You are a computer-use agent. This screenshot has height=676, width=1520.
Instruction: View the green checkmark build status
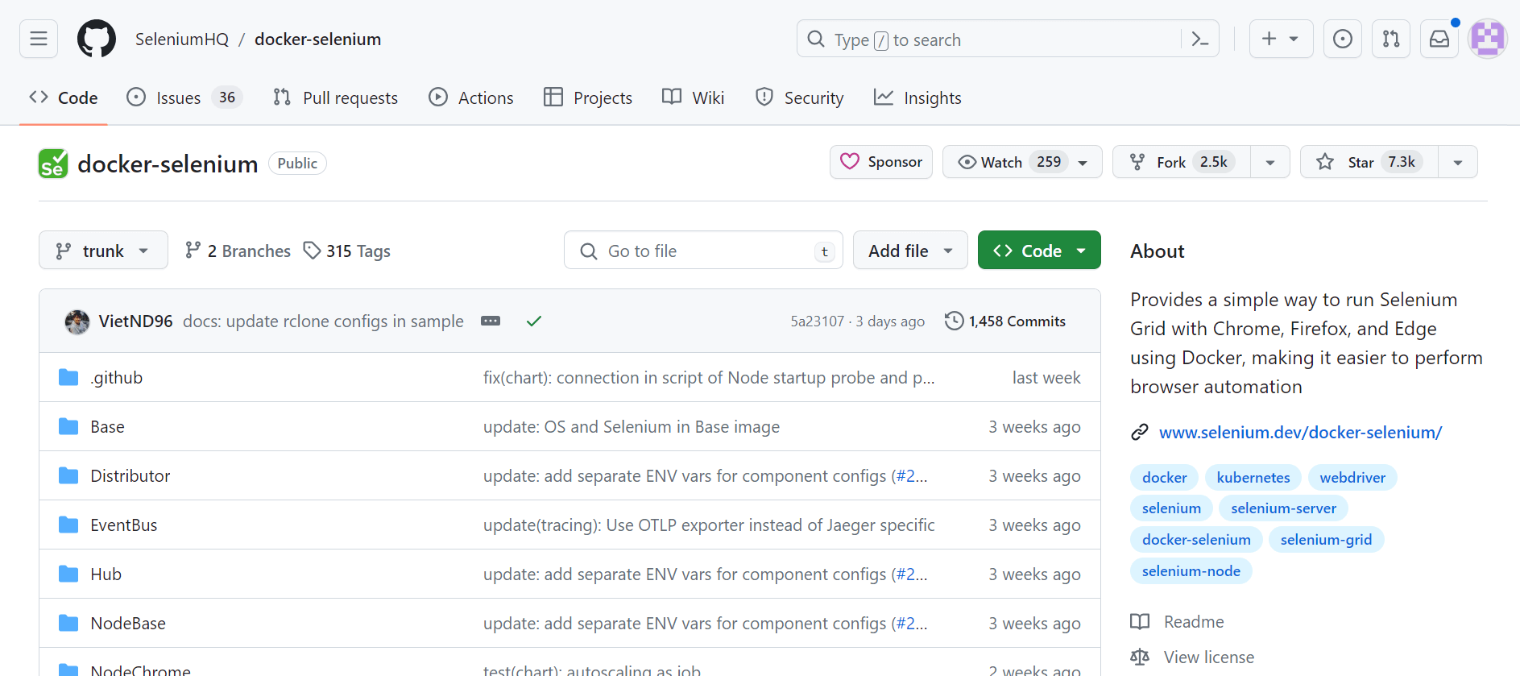point(533,321)
